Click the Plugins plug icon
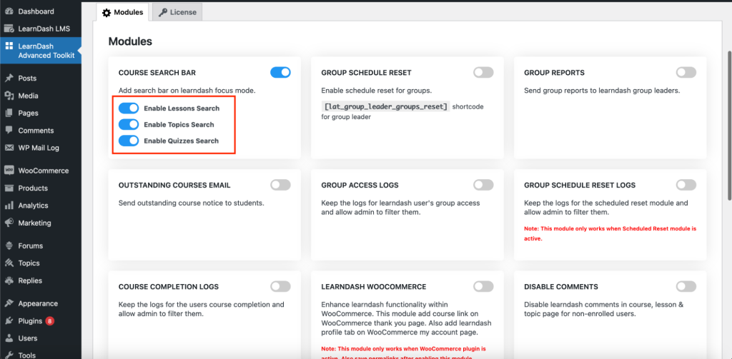The height and width of the screenshot is (359, 732). pos(9,320)
